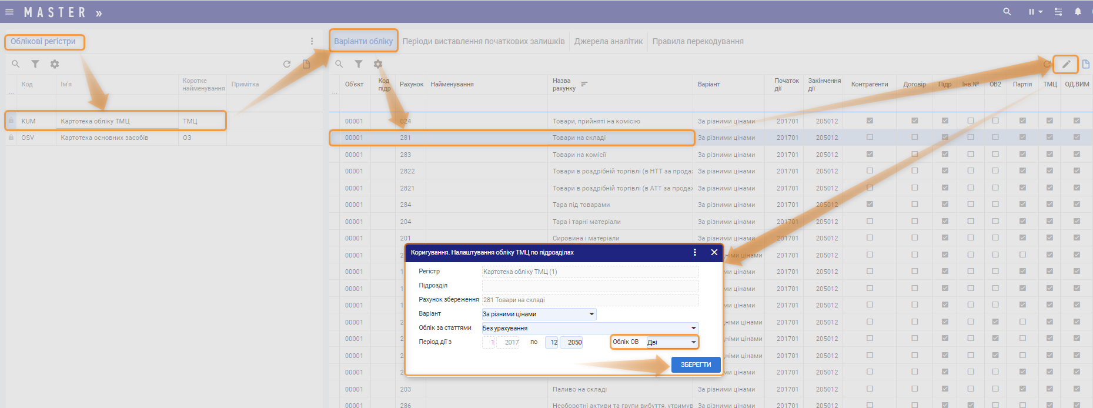Select the Картотека основних засобів row
The width and height of the screenshot is (1093, 408).
point(105,138)
